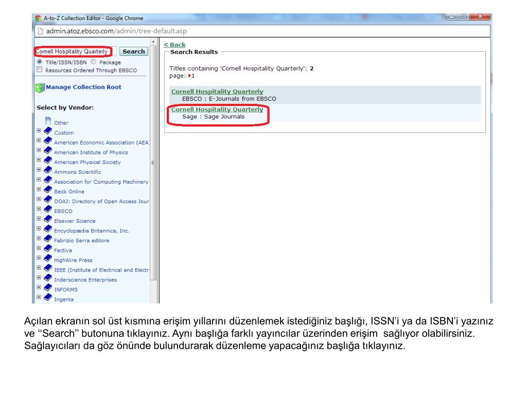
Task: Click the page icon in the address bar
Action: click(41, 31)
